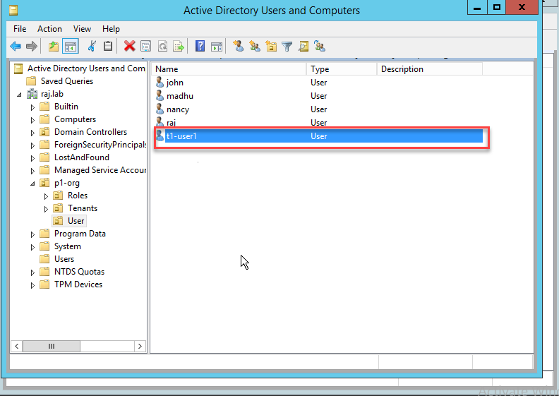Click tree pane scroll left arrow
This screenshot has width=559, height=396.
[x=17, y=346]
